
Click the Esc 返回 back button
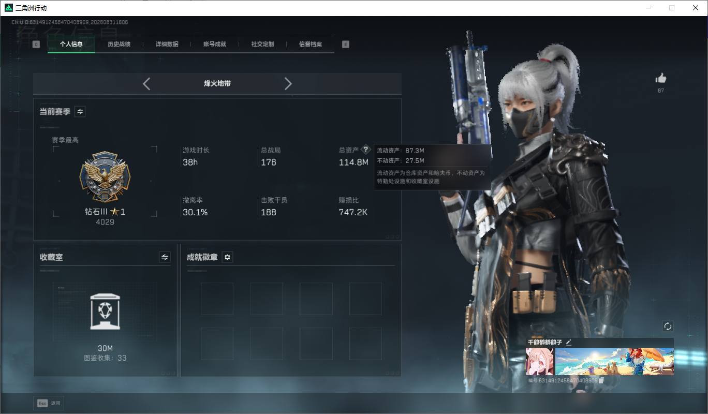pos(49,403)
